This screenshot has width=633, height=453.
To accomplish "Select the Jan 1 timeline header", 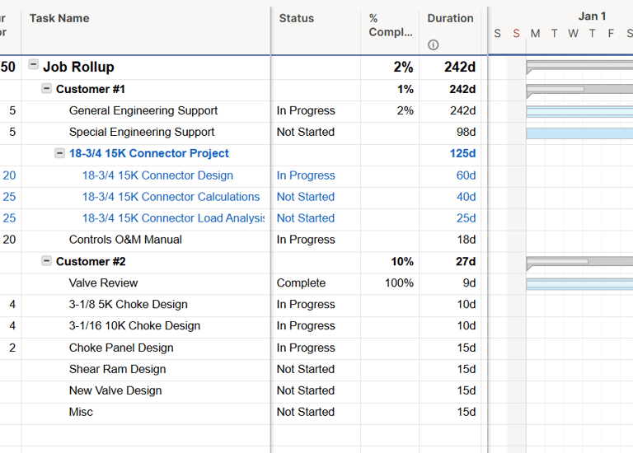I will point(592,16).
